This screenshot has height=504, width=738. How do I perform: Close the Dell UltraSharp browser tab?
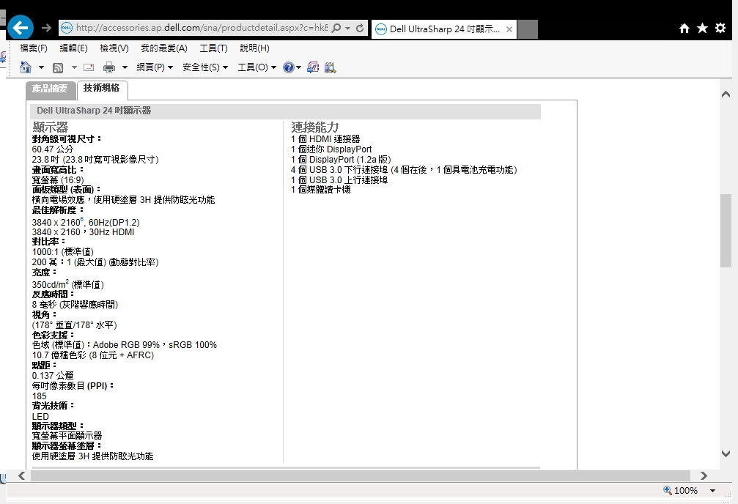[509, 29]
